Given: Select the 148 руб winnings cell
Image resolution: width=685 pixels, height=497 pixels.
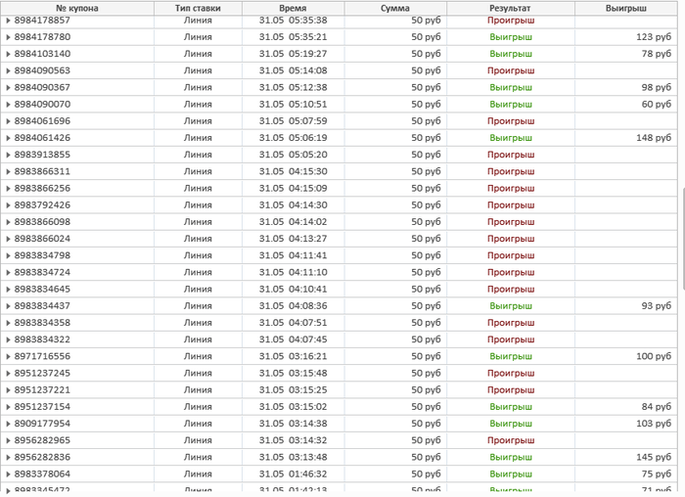Looking at the screenshot, I should (652, 138).
